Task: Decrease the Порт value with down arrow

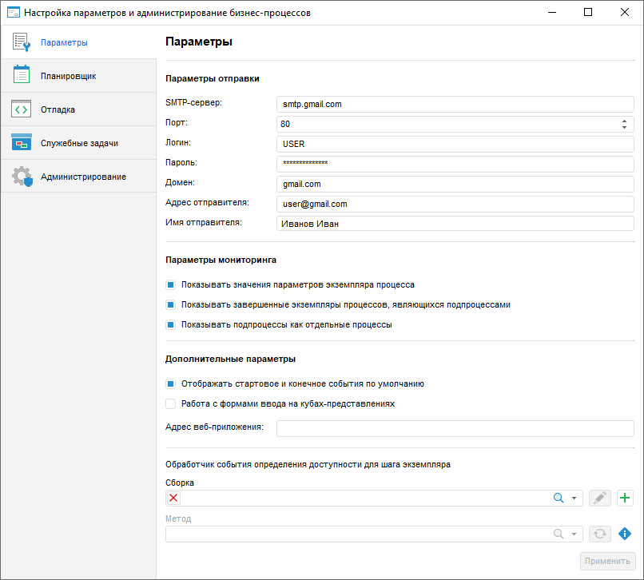Action: pyautogui.click(x=623, y=127)
